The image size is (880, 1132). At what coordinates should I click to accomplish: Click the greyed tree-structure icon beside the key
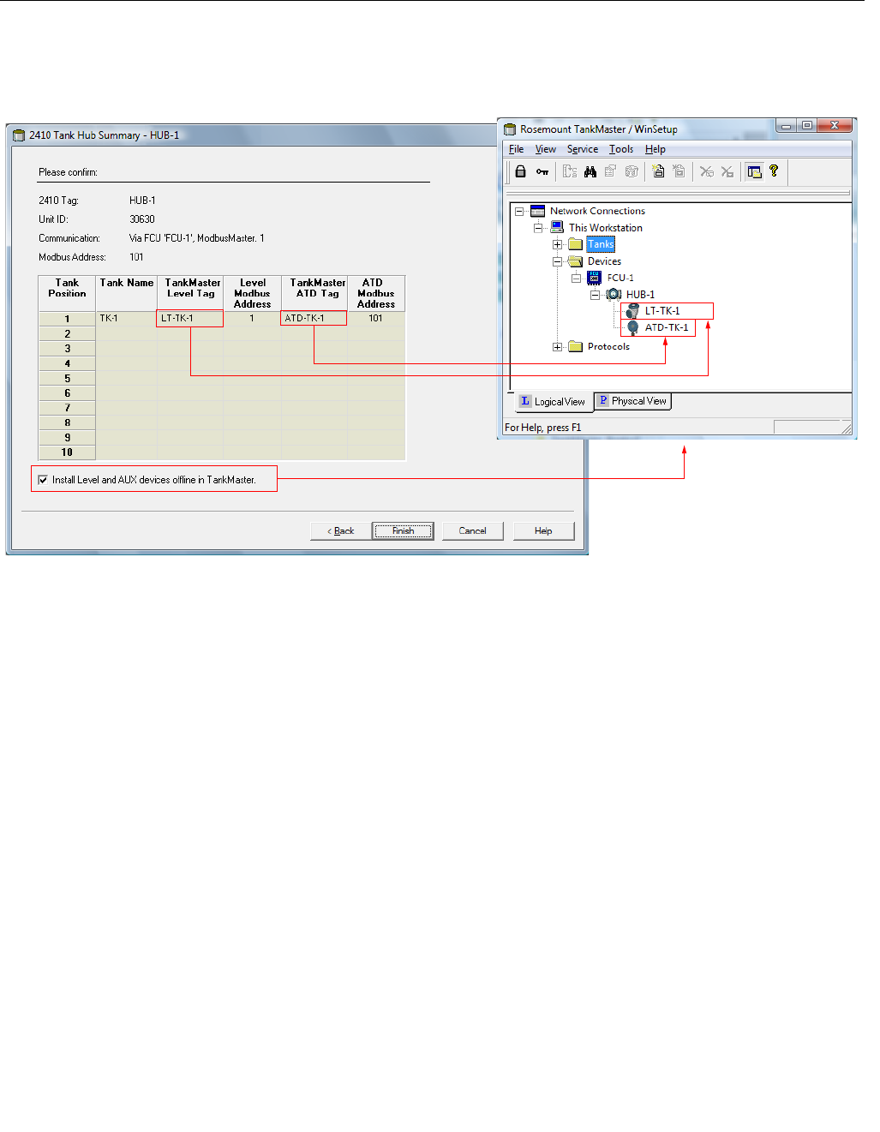click(570, 171)
